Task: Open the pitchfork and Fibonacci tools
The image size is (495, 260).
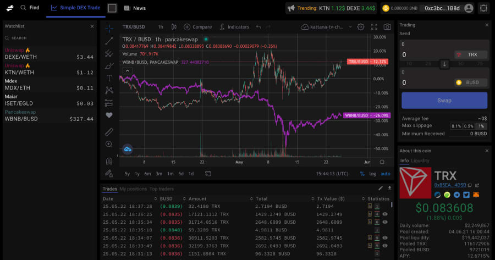Action: [x=109, y=53]
